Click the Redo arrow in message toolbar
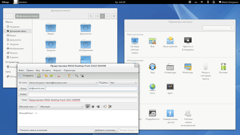The image size is (240, 135). 51,76
